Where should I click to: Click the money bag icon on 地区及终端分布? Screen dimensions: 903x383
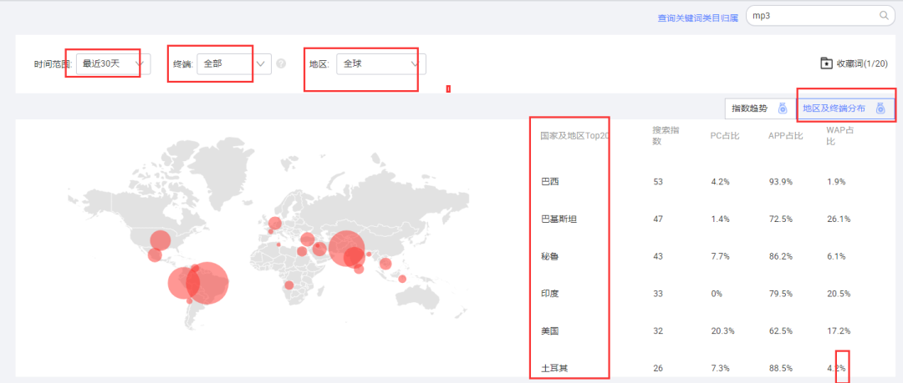880,108
